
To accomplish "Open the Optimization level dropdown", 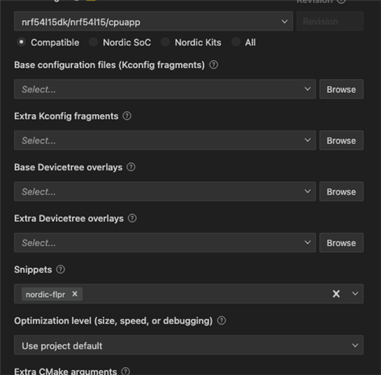I will pyautogui.click(x=189, y=345).
